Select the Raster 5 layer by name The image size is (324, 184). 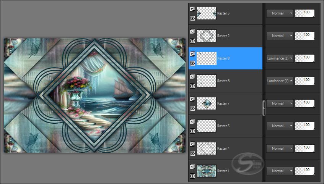coord(223,126)
